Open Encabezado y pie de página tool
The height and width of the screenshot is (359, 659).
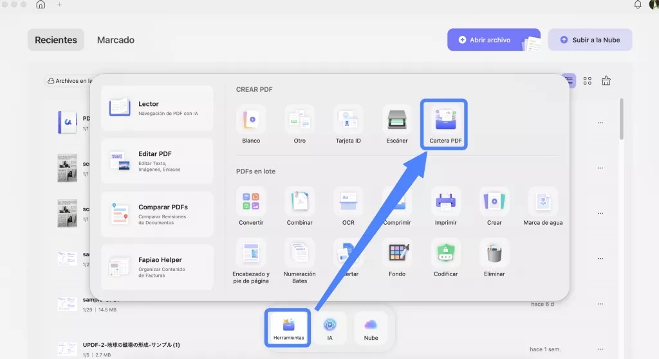pyautogui.click(x=251, y=261)
